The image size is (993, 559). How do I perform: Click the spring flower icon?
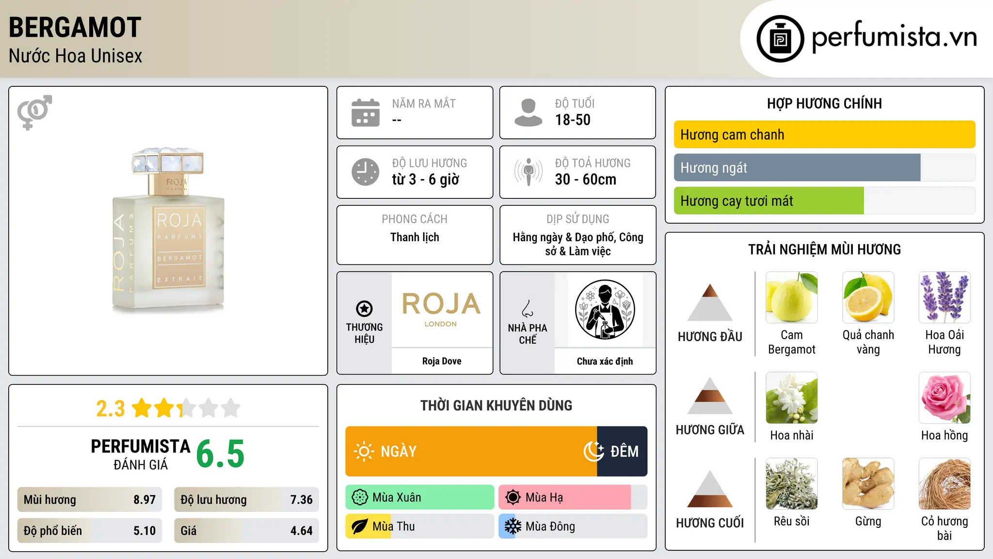[360, 497]
